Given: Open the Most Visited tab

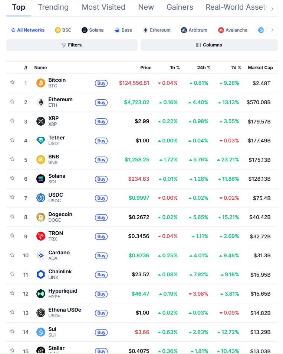Looking at the screenshot, I should tap(103, 7).
